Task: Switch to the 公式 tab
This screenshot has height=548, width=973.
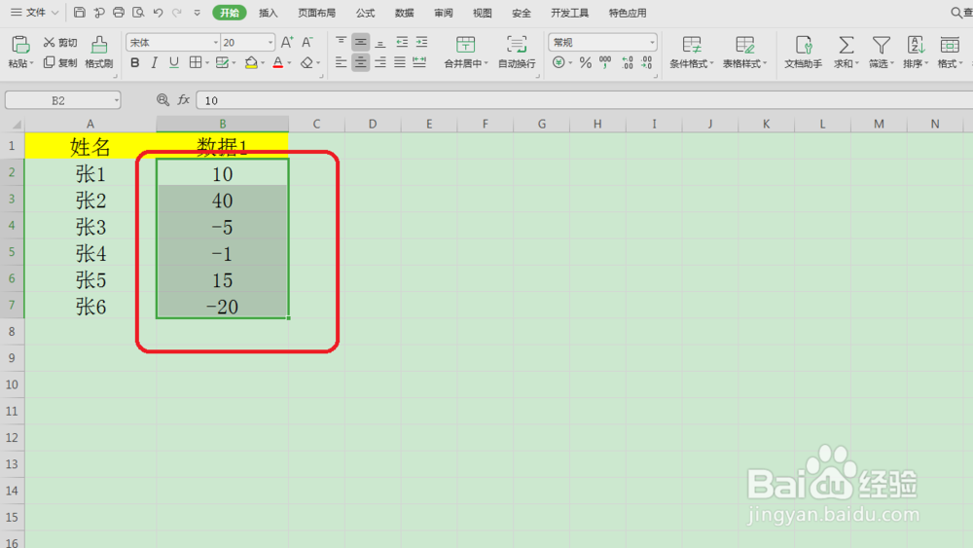Action: click(x=366, y=13)
